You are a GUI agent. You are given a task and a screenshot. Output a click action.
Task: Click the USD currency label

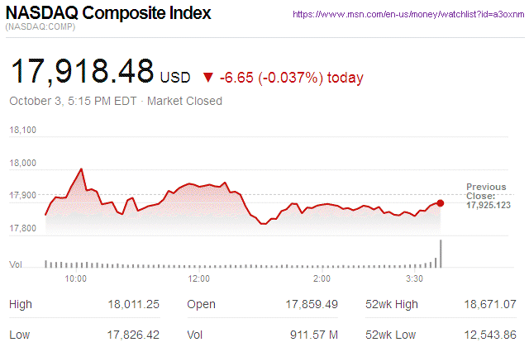tap(174, 78)
